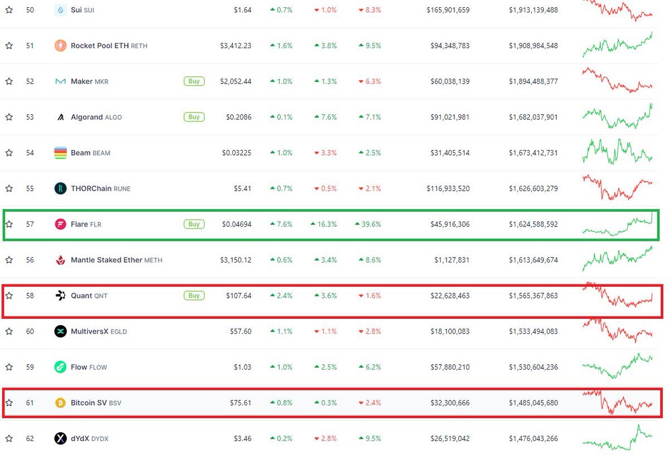
Task: Toggle the watchlist star for Maker
Action: (9, 81)
